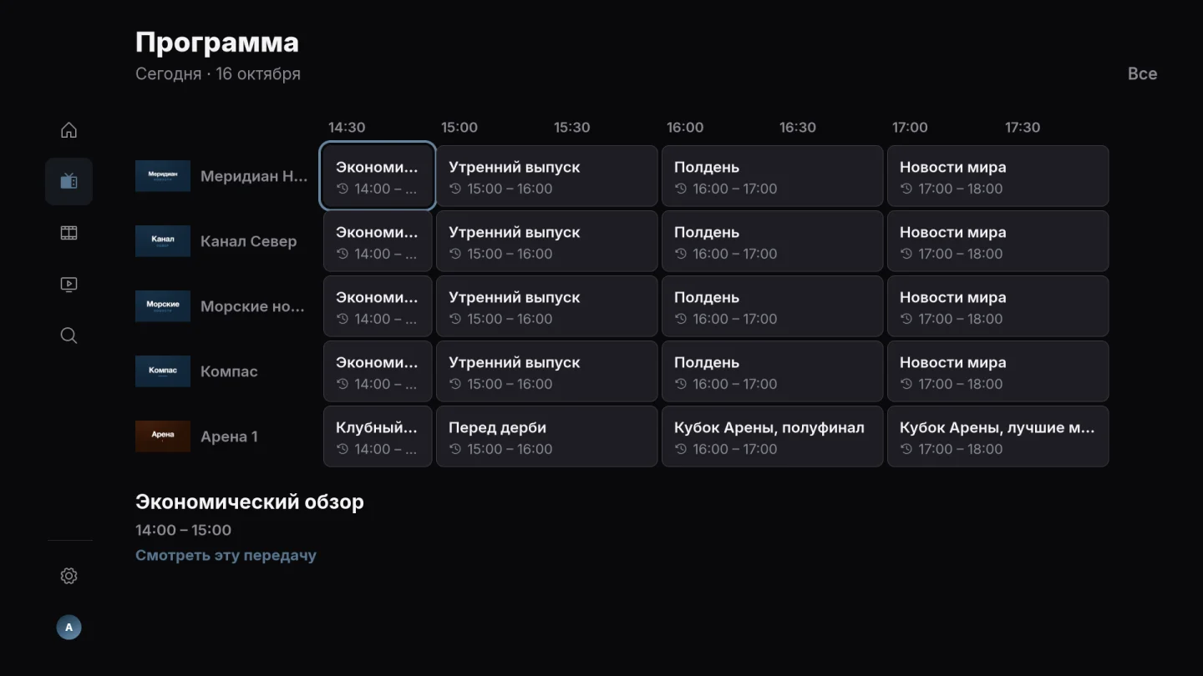
Task: Click the 17:30 time marker
Action: [x=1023, y=128]
